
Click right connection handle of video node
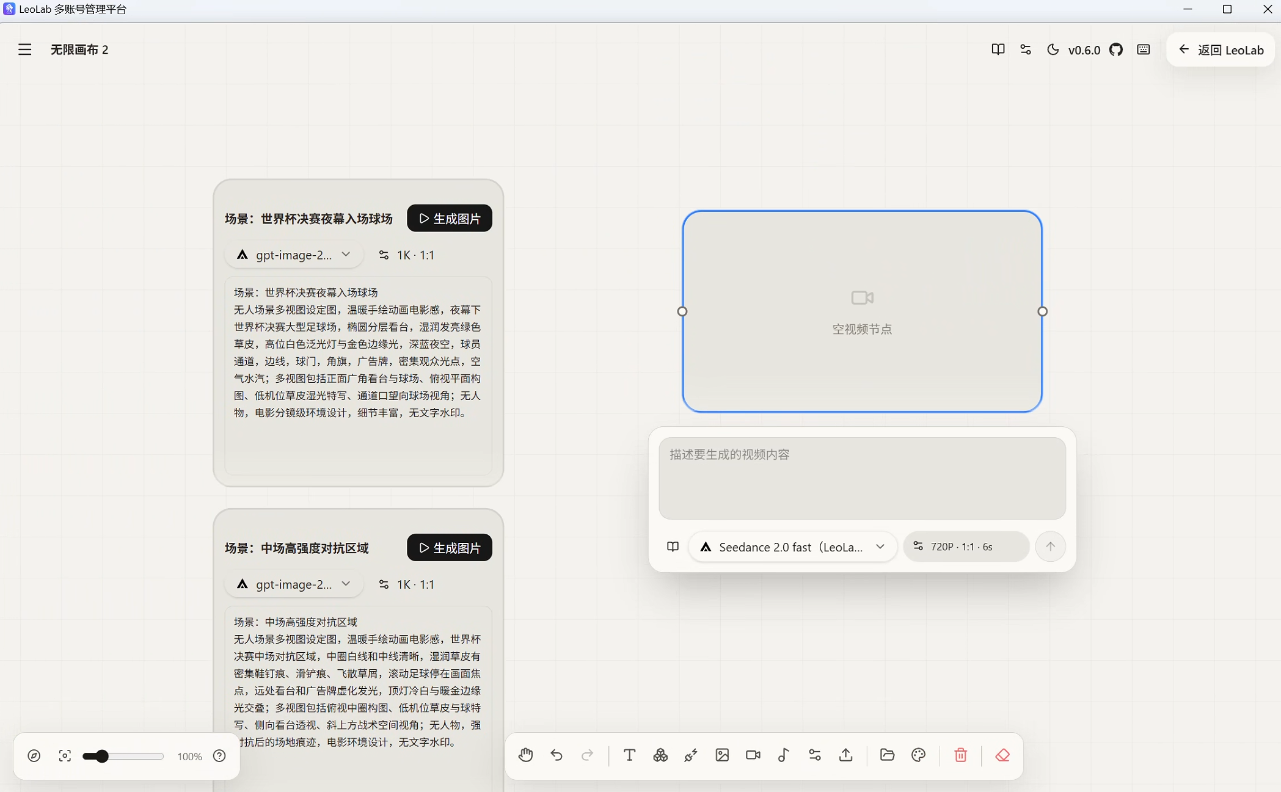(x=1042, y=311)
